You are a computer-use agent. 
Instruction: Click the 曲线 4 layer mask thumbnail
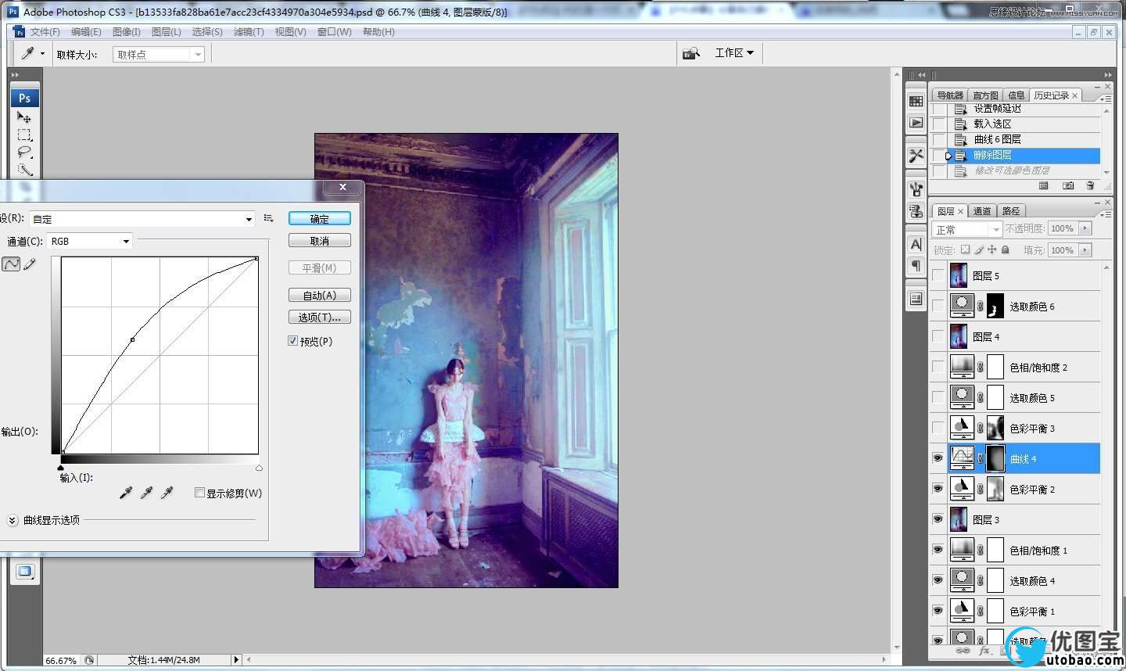pos(995,458)
